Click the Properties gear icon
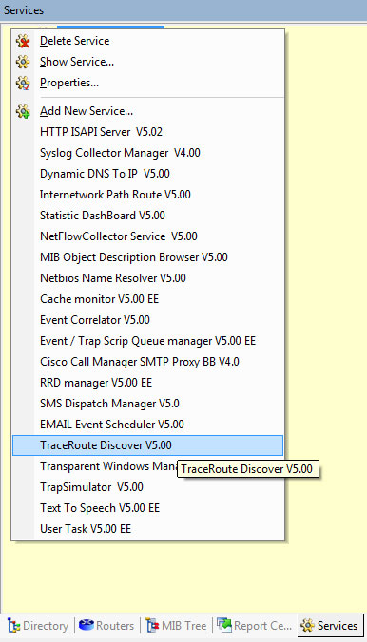Image resolution: width=367 pixels, height=642 pixels. (23, 84)
